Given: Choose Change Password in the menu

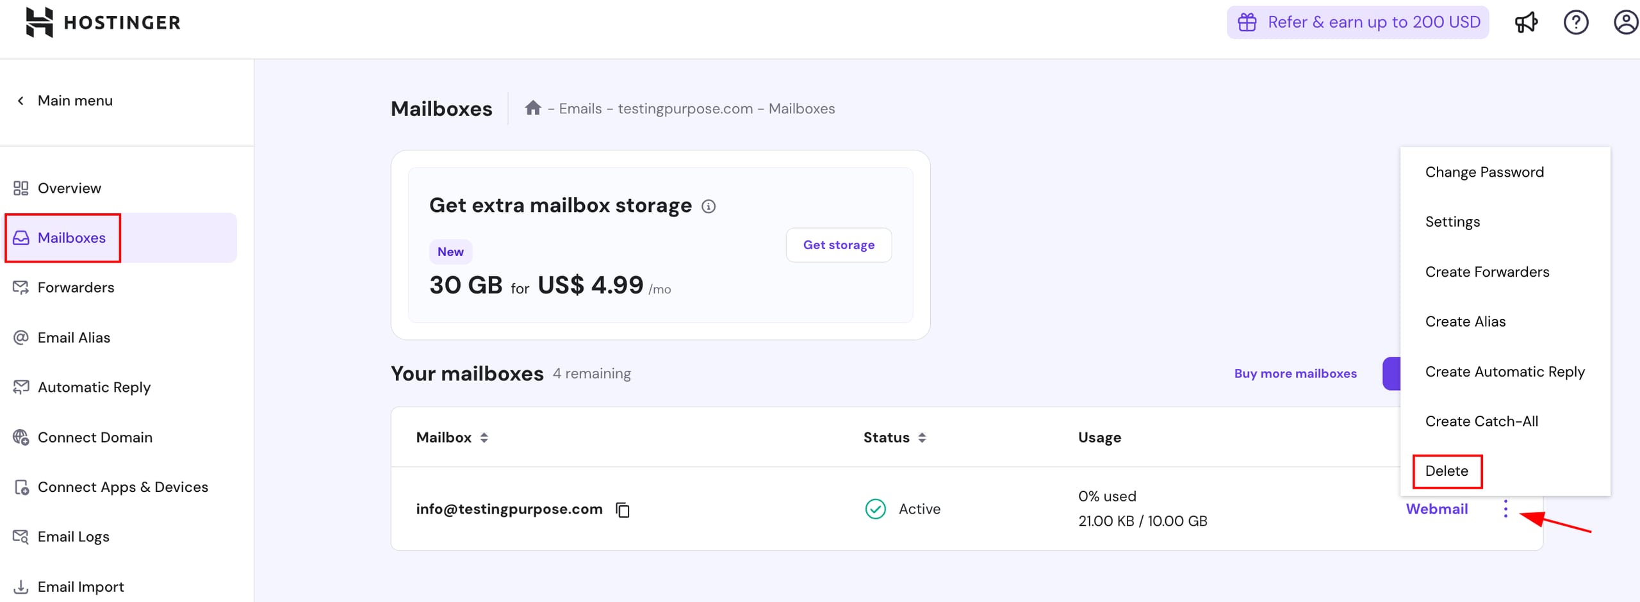Looking at the screenshot, I should pyautogui.click(x=1484, y=172).
